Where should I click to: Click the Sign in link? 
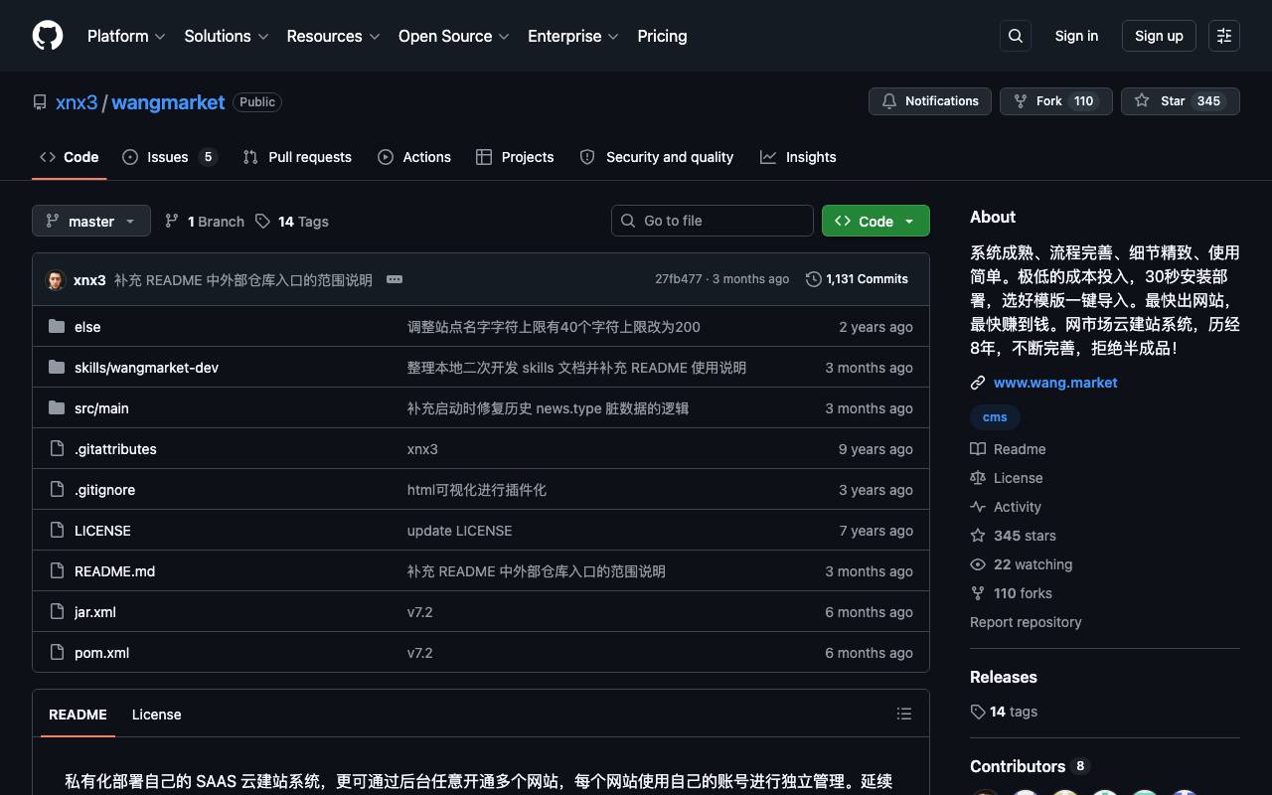1076,36
